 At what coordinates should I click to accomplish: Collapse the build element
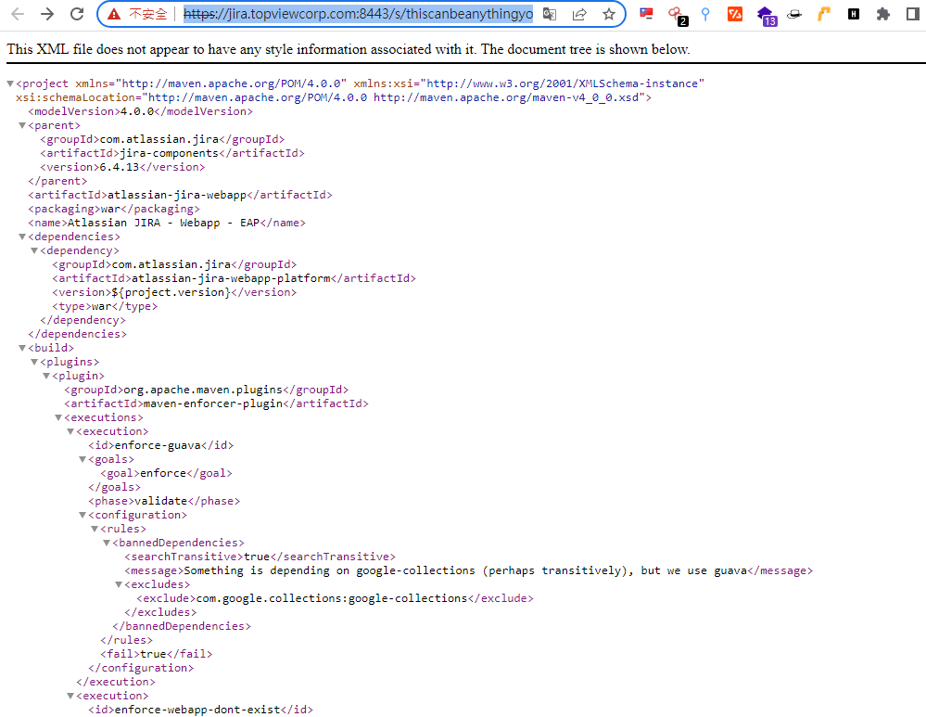pyautogui.click(x=22, y=348)
